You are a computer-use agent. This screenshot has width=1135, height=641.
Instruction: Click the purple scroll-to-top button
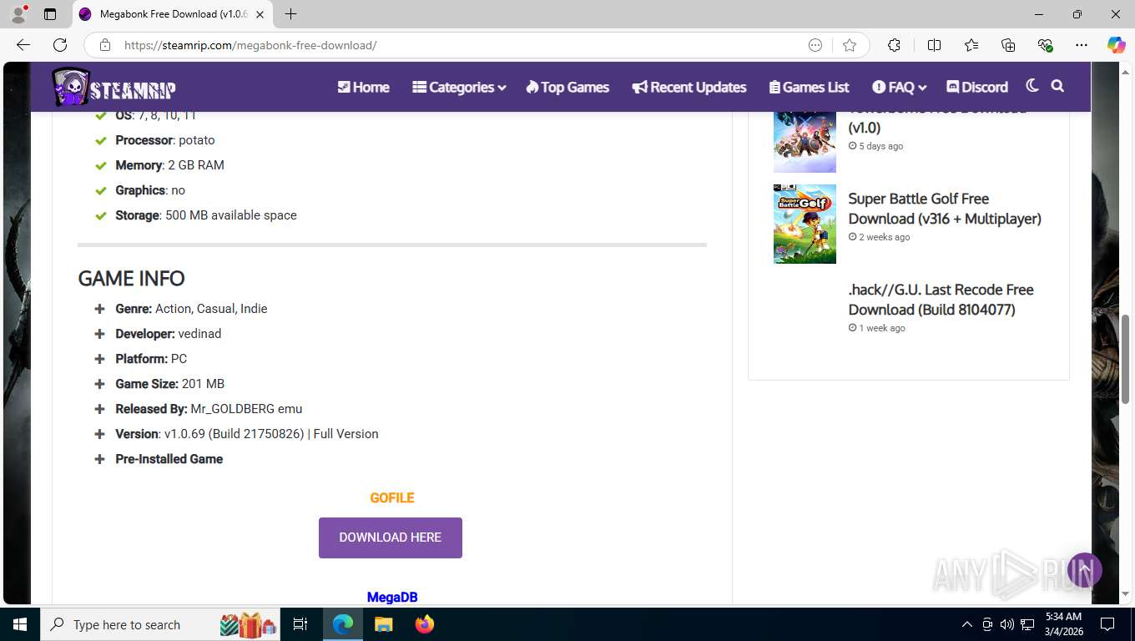coord(1085,570)
